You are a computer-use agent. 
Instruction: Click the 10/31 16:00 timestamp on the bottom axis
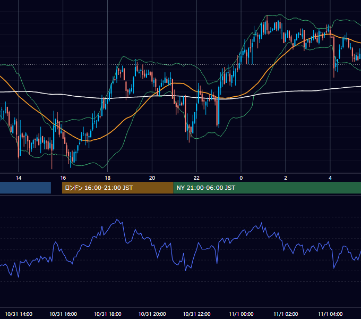[63, 314]
